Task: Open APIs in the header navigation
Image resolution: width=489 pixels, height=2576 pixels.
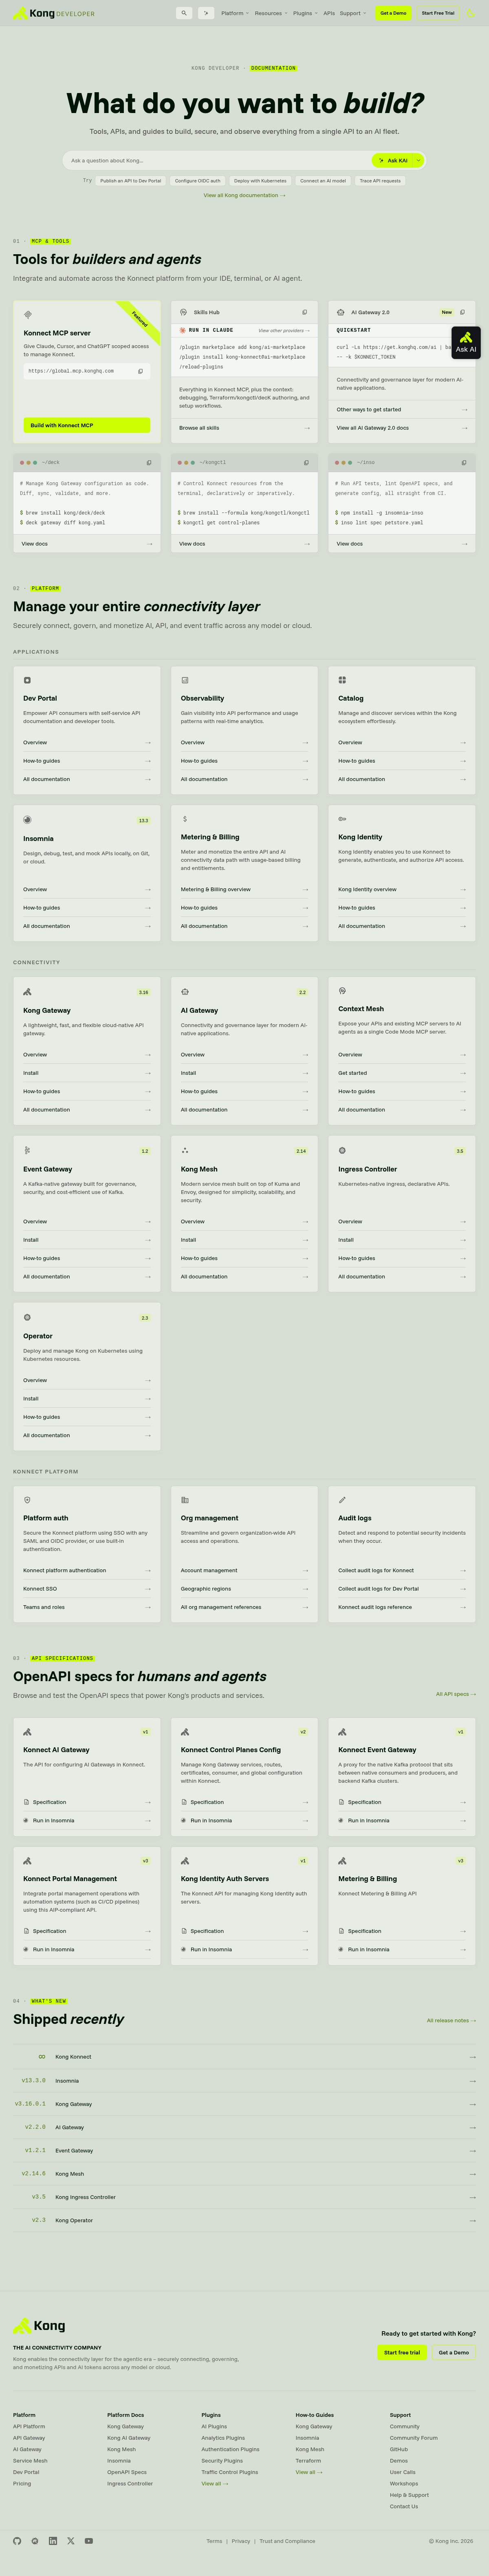Action: coord(328,14)
